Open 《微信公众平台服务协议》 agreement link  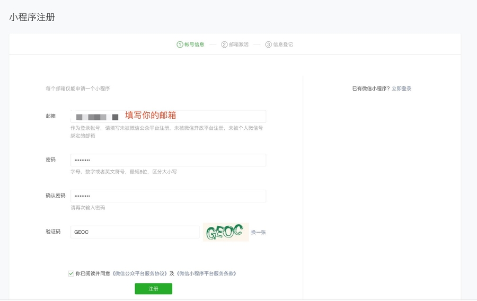coord(140,273)
